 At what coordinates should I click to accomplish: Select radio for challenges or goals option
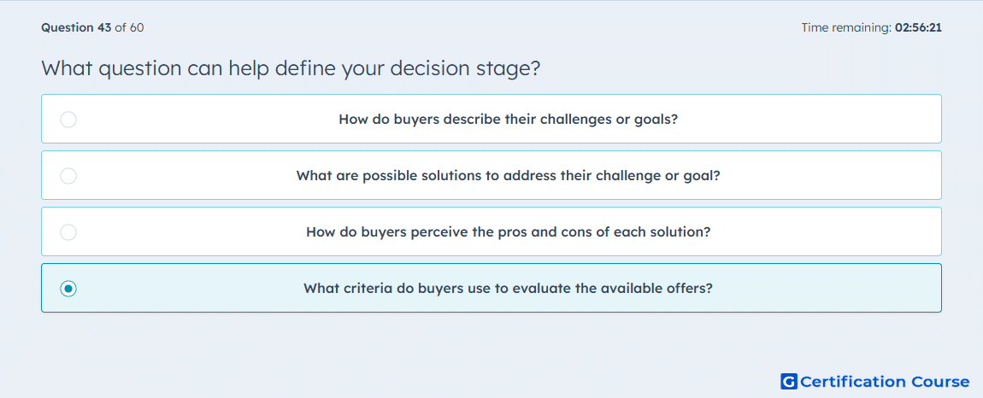tap(68, 119)
